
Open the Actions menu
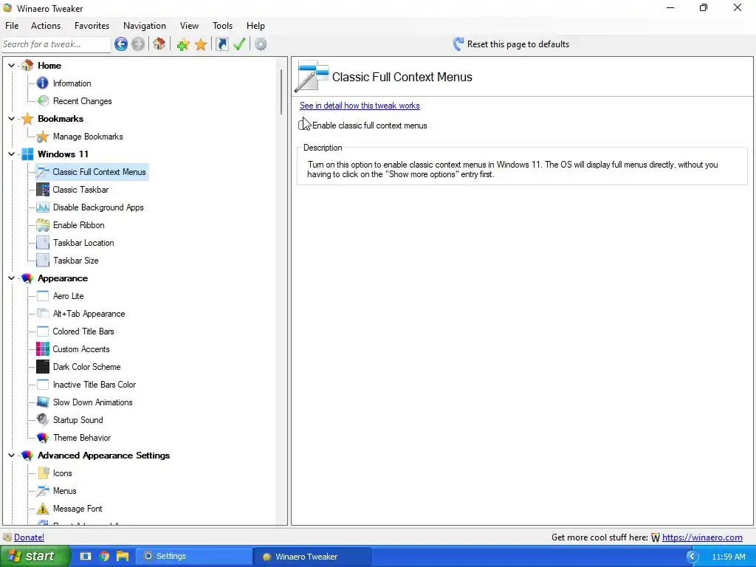pos(46,26)
